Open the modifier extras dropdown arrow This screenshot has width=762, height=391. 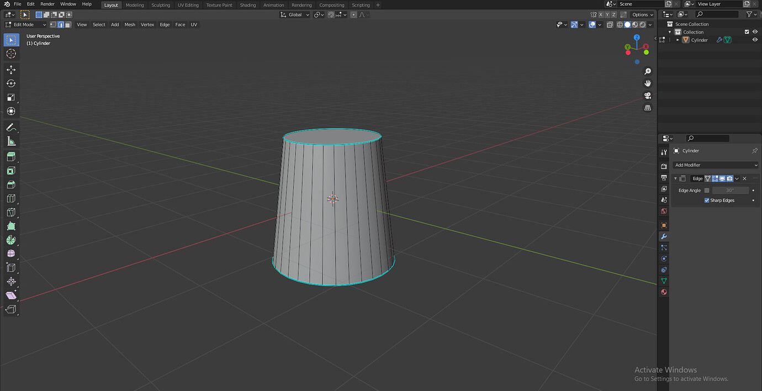click(737, 178)
